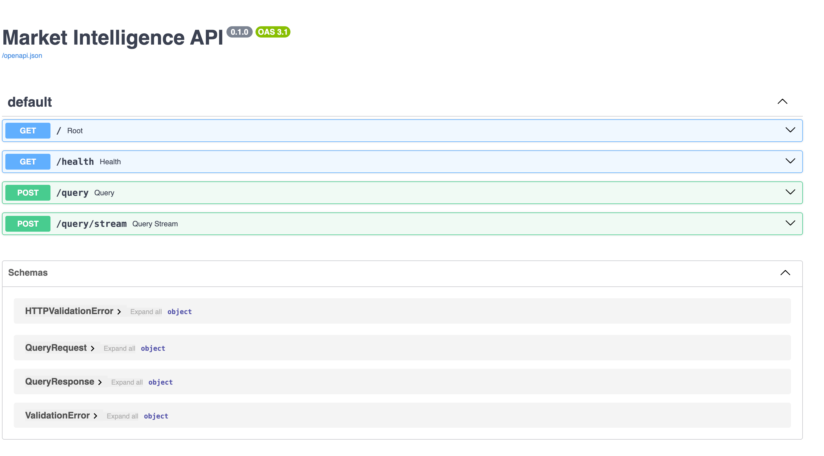
Task: Click the /health endpoint path
Action: 75,162
